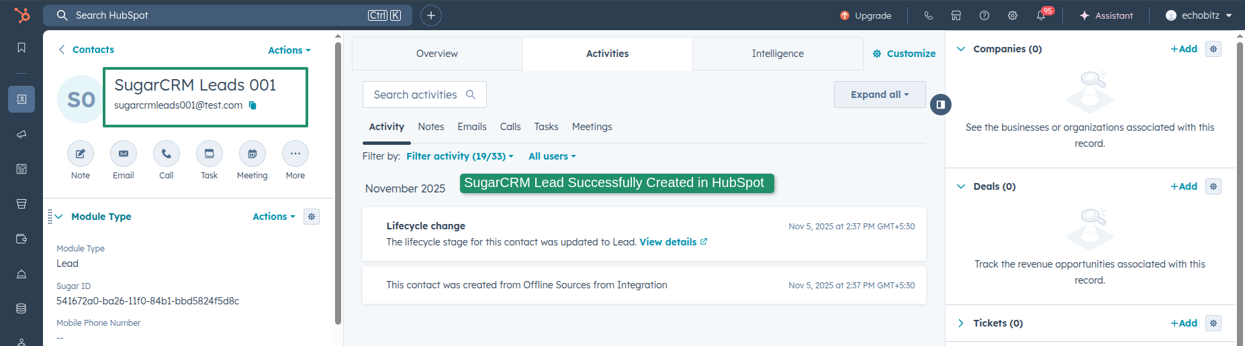The image size is (1245, 346).
Task: Open Content icon in left sidebar
Action: pos(21,169)
